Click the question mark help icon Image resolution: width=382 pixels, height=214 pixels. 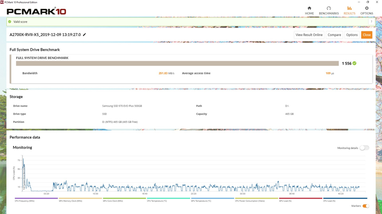371,22
